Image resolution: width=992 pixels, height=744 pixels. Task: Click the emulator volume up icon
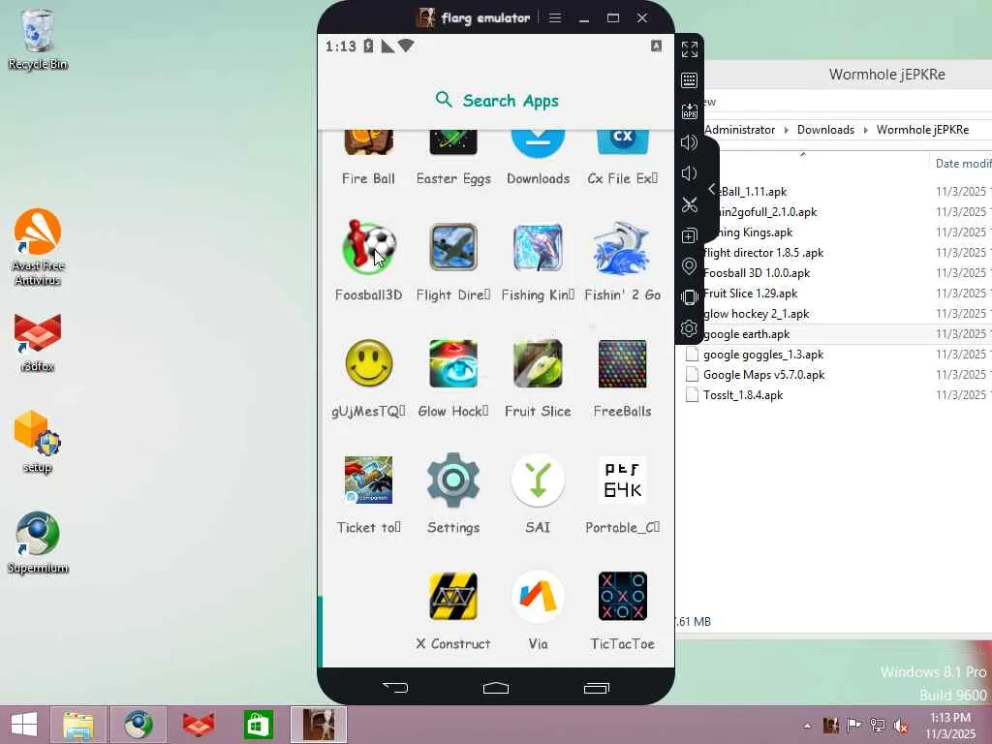(690, 142)
